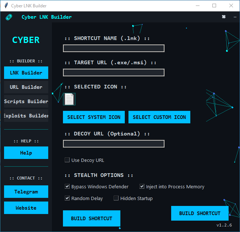Click the ':: SELECTED ICON ::' heading
The height and width of the screenshot is (232, 240).
pyautogui.click(x=95, y=87)
